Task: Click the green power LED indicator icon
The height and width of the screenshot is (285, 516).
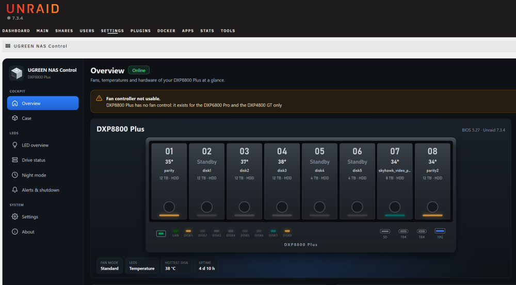Action: (x=161, y=234)
